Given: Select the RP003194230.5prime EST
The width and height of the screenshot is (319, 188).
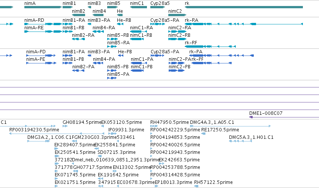Looking at the screenshot, I should point(57,134).
